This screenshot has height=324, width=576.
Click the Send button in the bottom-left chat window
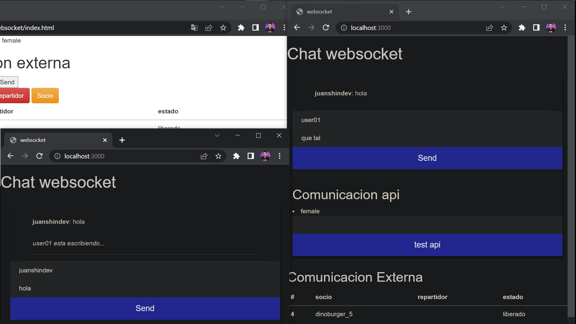coord(145,308)
